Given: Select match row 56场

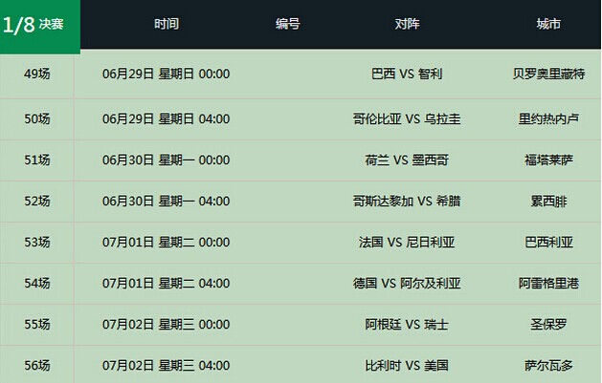Looking at the screenshot, I should click(37, 365).
